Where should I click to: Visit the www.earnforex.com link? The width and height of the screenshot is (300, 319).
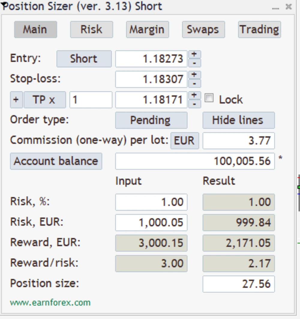pos(50,303)
